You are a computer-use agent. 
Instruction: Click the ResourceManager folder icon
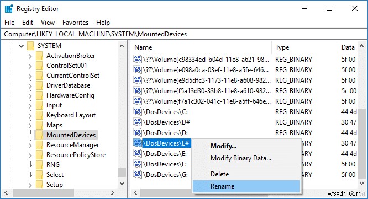pyautogui.click(x=40, y=145)
